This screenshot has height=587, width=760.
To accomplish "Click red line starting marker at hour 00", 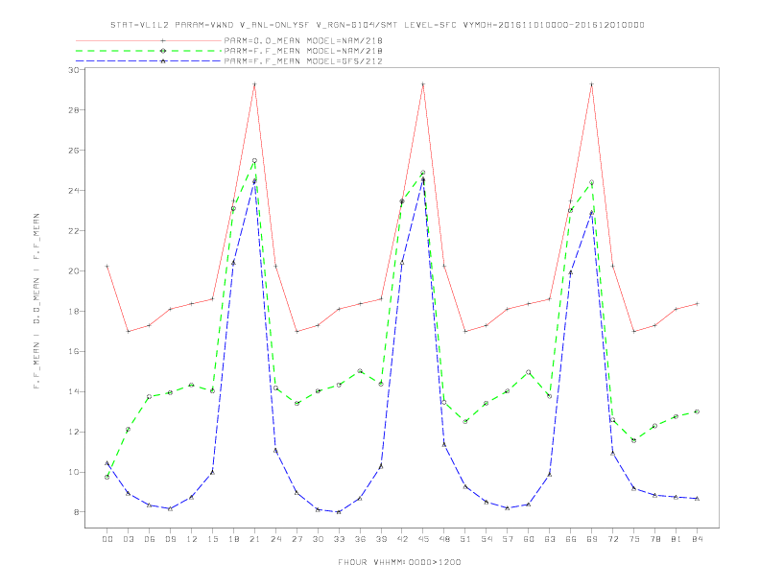I will [107, 267].
